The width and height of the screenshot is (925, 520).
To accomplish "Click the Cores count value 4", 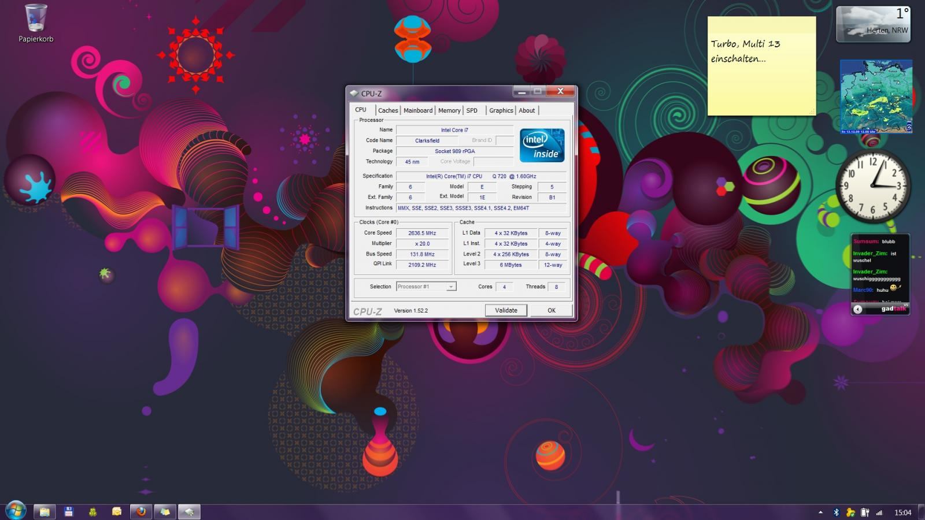I will pyautogui.click(x=504, y=287).
